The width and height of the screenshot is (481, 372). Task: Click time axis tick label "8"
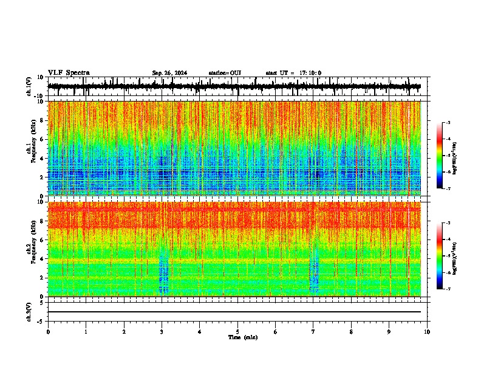[351, 332]
